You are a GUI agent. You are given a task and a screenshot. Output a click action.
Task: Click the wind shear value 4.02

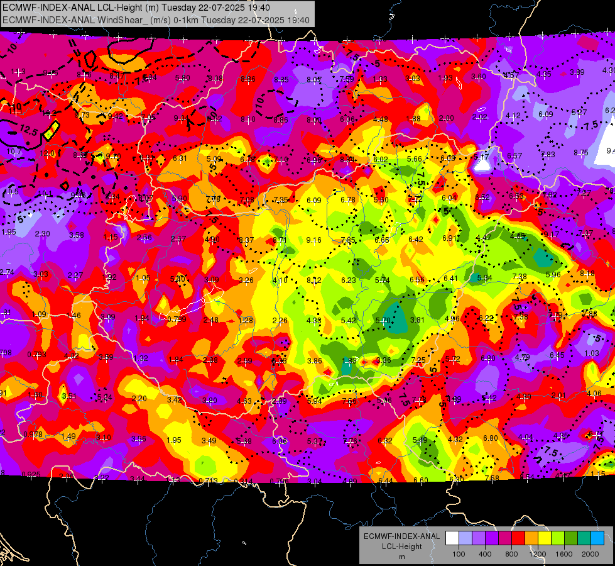72,356
